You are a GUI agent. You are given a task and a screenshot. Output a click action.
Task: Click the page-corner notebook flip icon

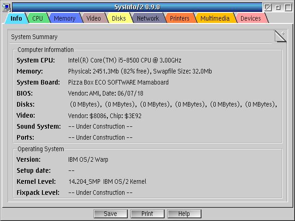pyautogui.click(x=280, y=36)
